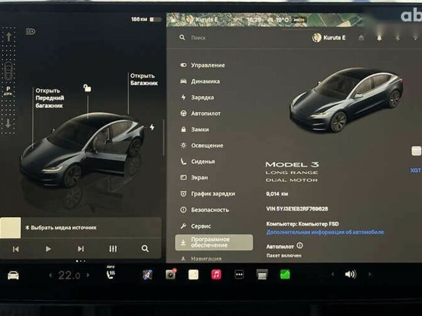The image size is (422, 316).
Task: Tap the media album art thumbnail
Action: click(11, 228)
